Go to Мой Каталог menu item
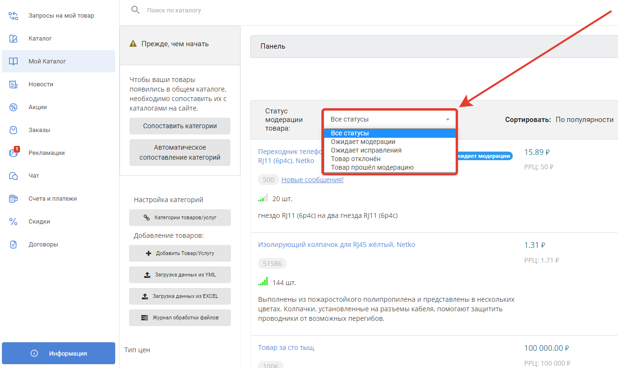 pyautogui.click(x=47, y=61)
